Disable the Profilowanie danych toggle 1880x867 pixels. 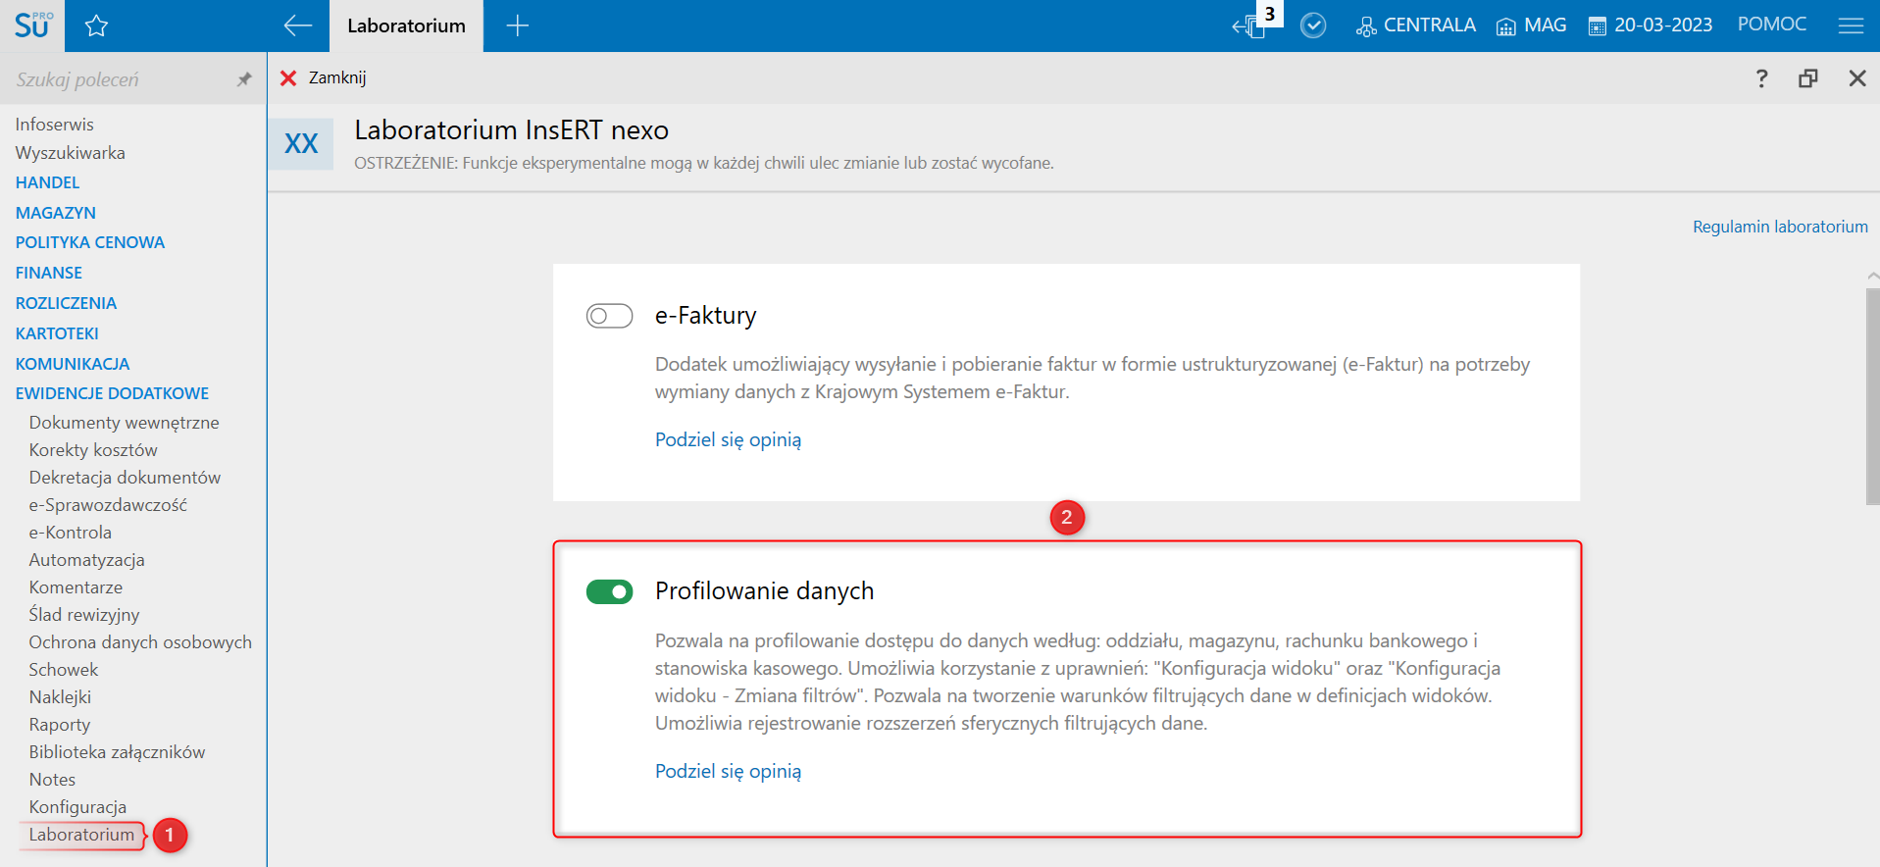pos(609,591)
